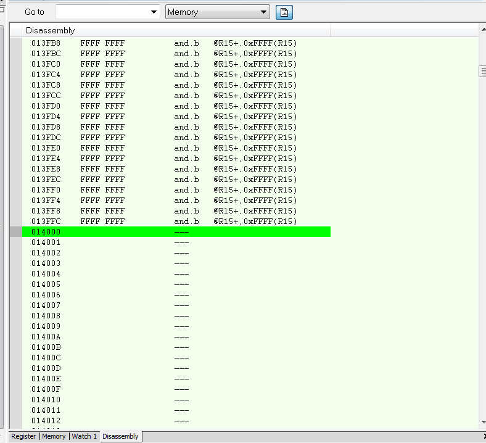Viewport: 486px width, 443px height.
Task: Select the row at address 013FCC
Action: coord(176,96)
